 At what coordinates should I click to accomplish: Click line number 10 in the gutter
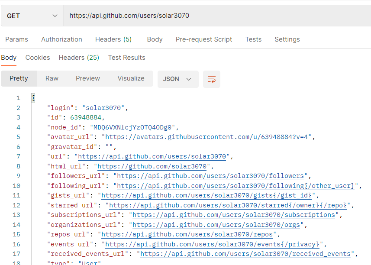click(x=16, y=186)
